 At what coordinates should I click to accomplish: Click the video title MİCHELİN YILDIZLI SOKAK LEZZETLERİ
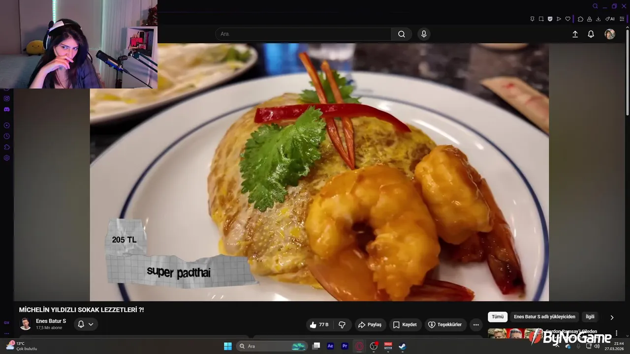pos(82,310)
